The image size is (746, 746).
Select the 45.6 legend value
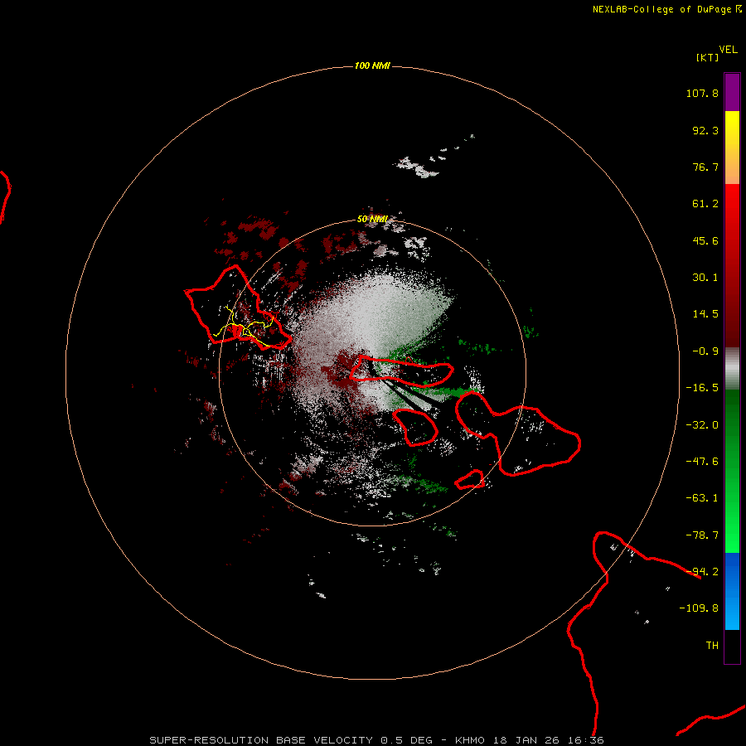click(705, 240)
